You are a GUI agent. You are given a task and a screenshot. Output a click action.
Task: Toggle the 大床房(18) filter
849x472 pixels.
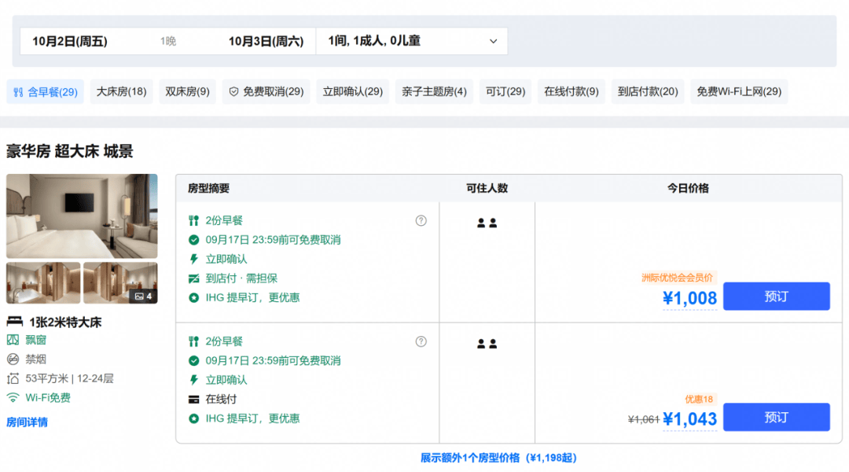pos(121,91)
